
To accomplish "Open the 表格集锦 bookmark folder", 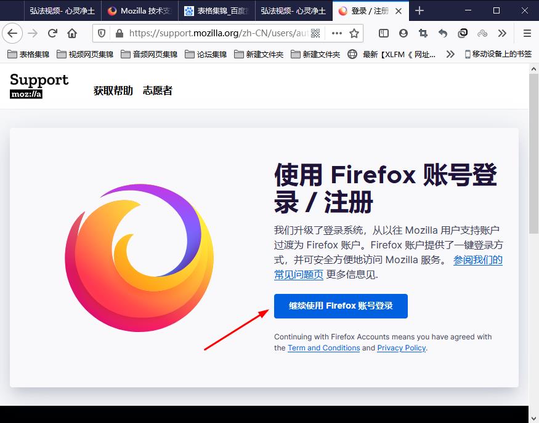I will pos(28,54).
